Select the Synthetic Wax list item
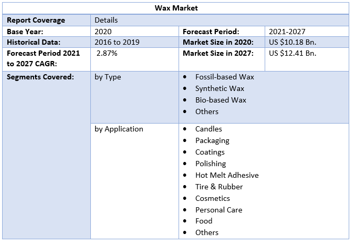Viewport: 355px width, 244px height. [220, 88]
